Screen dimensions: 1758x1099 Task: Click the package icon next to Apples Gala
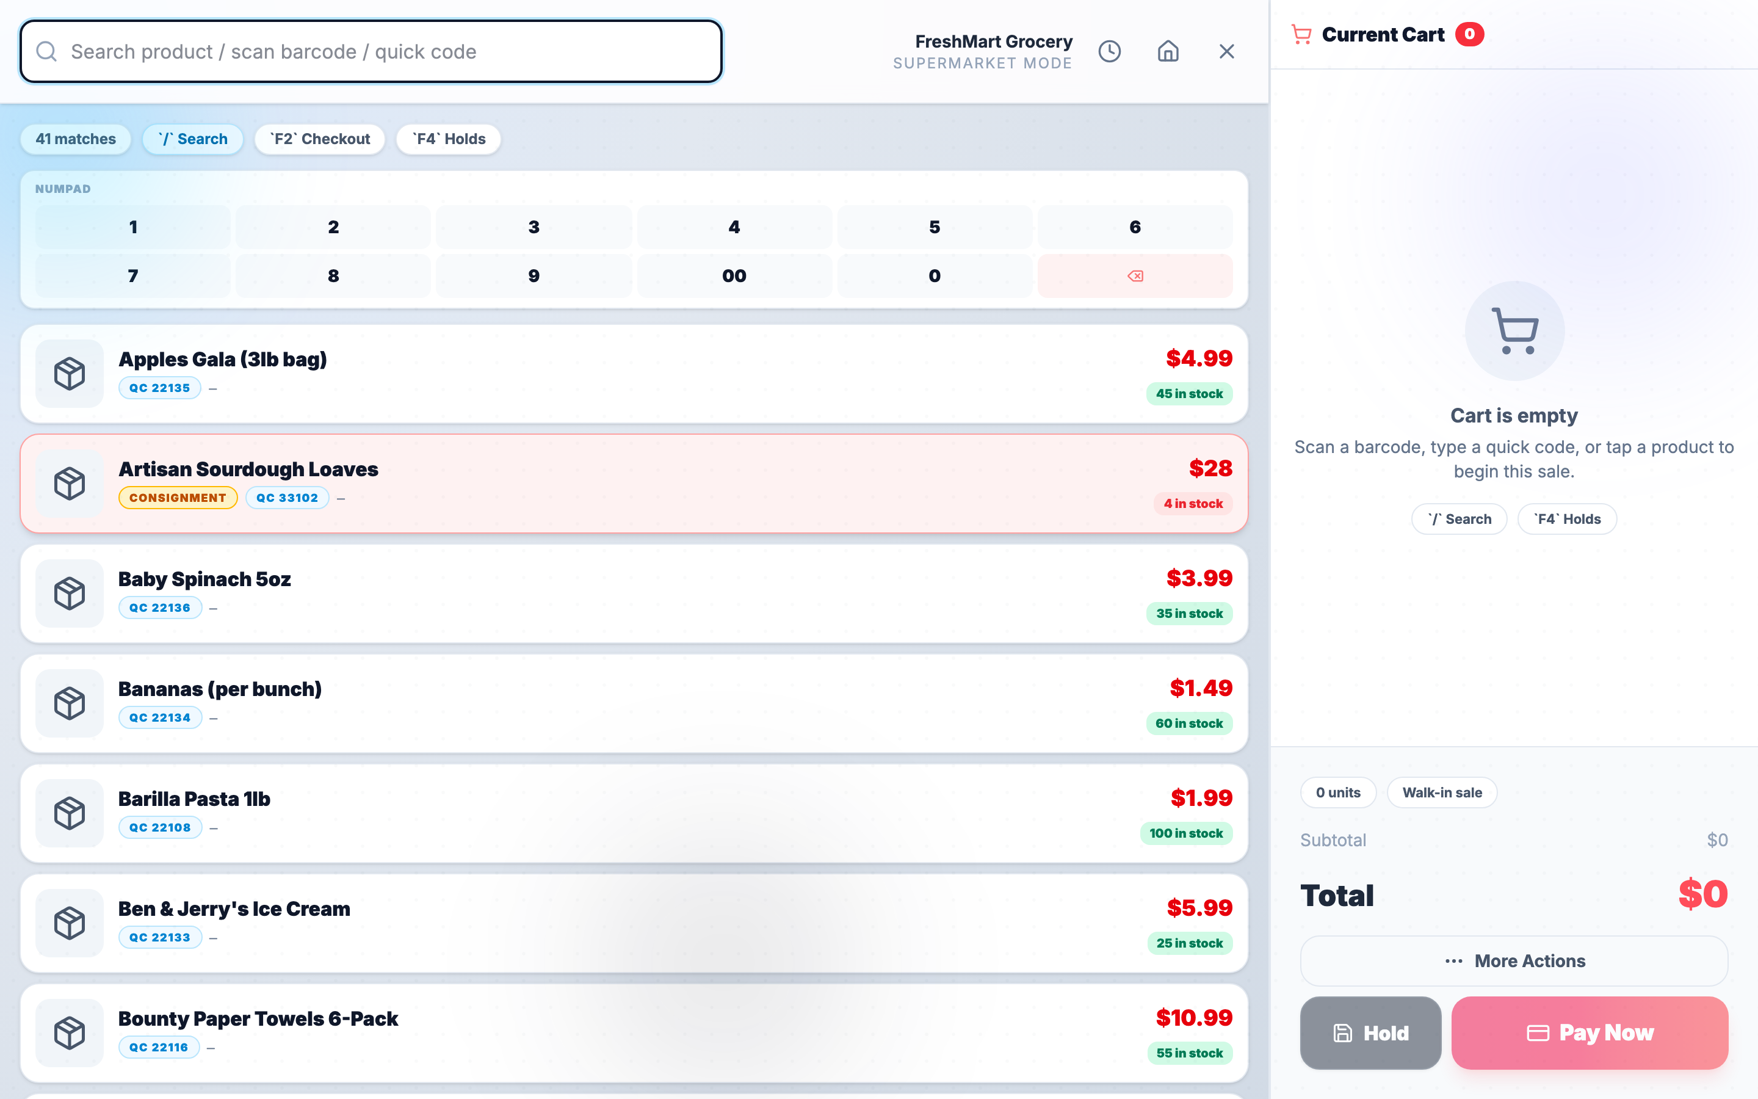(x=69, y=374)
